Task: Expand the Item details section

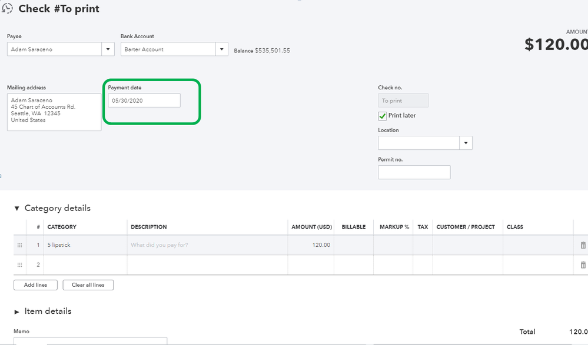Action: [17, 311]
